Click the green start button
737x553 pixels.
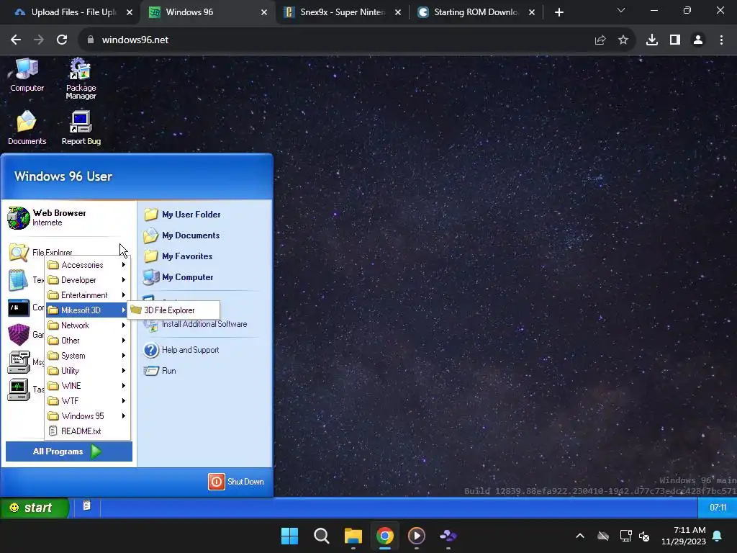click(x=35, y=508)
